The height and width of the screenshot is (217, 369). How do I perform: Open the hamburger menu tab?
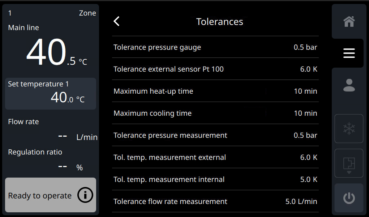pyautogui.click(x=349, y=54)
